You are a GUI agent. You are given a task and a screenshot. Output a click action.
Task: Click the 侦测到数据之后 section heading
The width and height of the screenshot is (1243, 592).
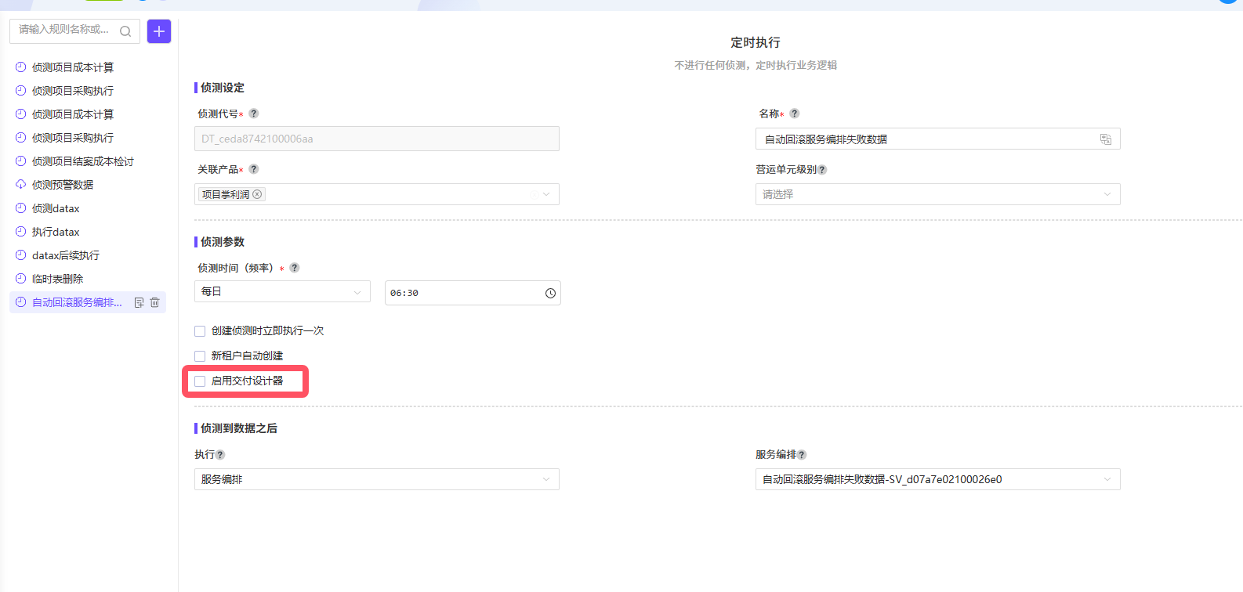point(239,428)
